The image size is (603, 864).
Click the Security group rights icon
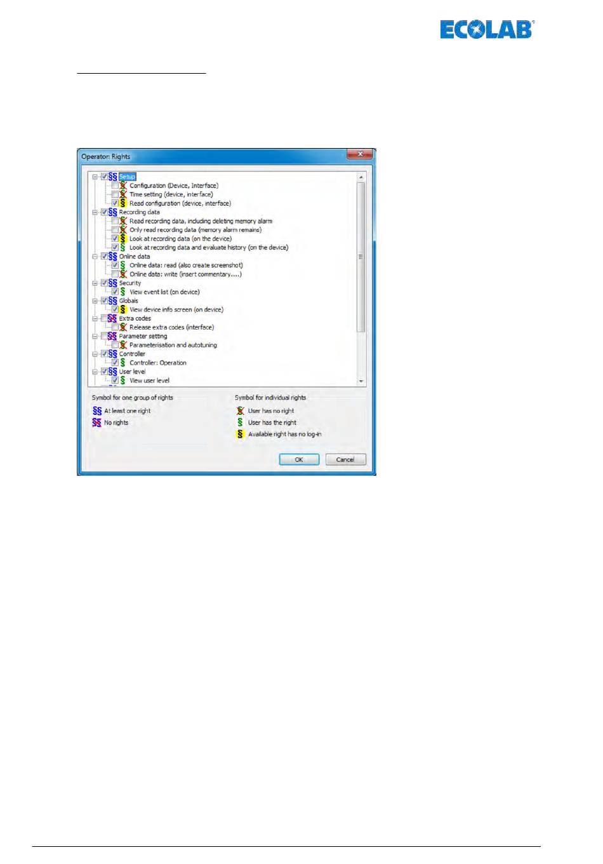point(112,283)
